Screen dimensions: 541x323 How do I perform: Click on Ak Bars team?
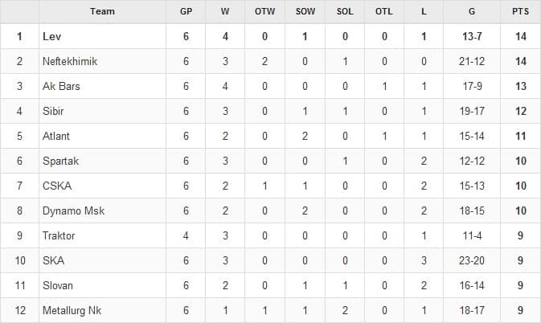click(x=61, y=86)
